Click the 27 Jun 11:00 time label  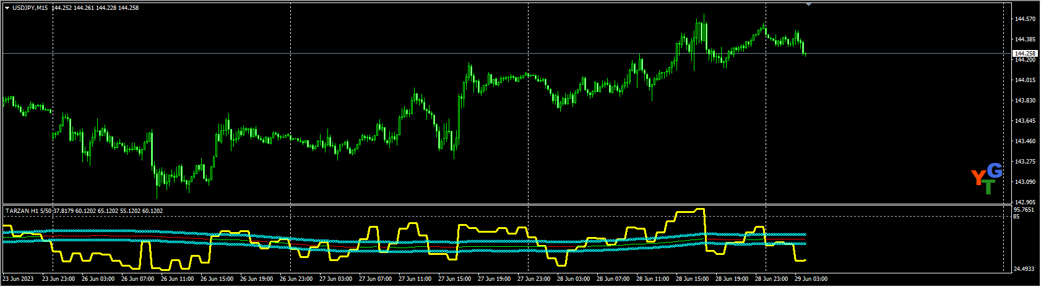coord(415,280)
